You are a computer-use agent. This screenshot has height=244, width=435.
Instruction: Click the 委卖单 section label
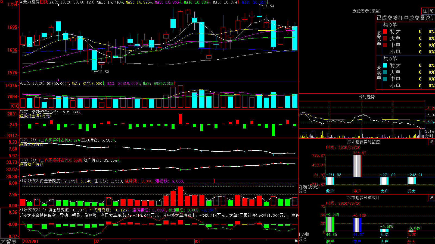click(379, 72)
